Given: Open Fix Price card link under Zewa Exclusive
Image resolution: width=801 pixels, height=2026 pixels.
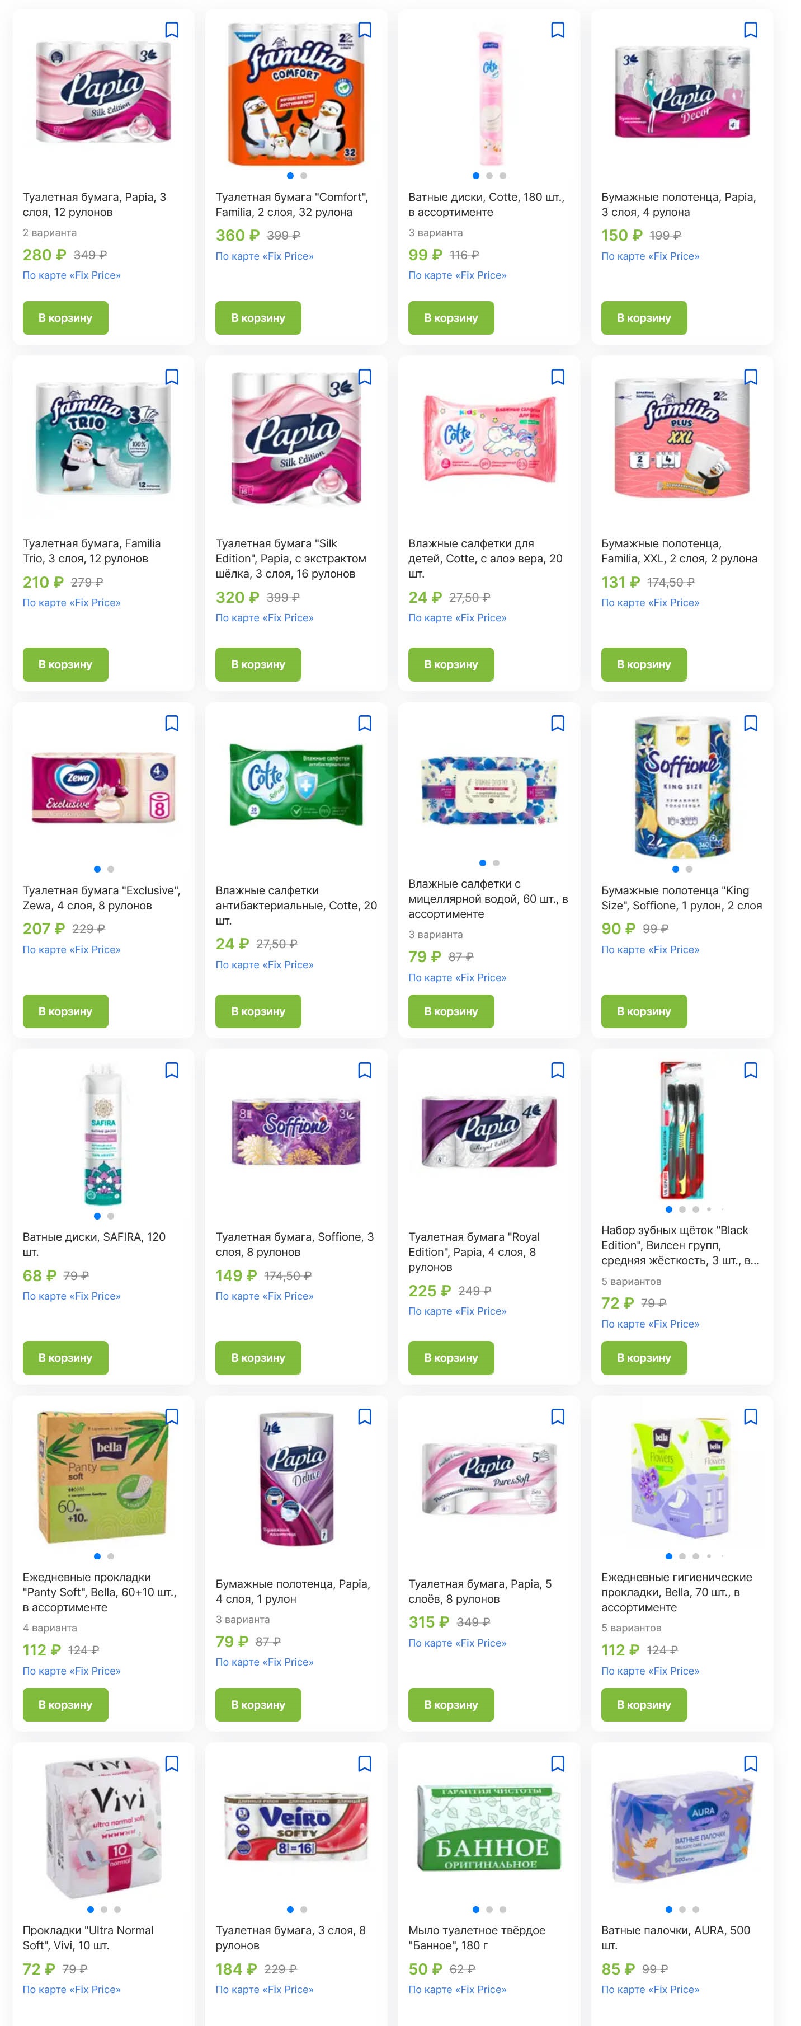Looking at the screenshot, I should (72, 950).
